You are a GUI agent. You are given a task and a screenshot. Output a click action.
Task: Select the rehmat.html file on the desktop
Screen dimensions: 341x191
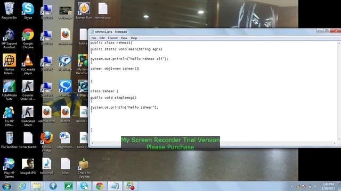click(x=46, y=115)
